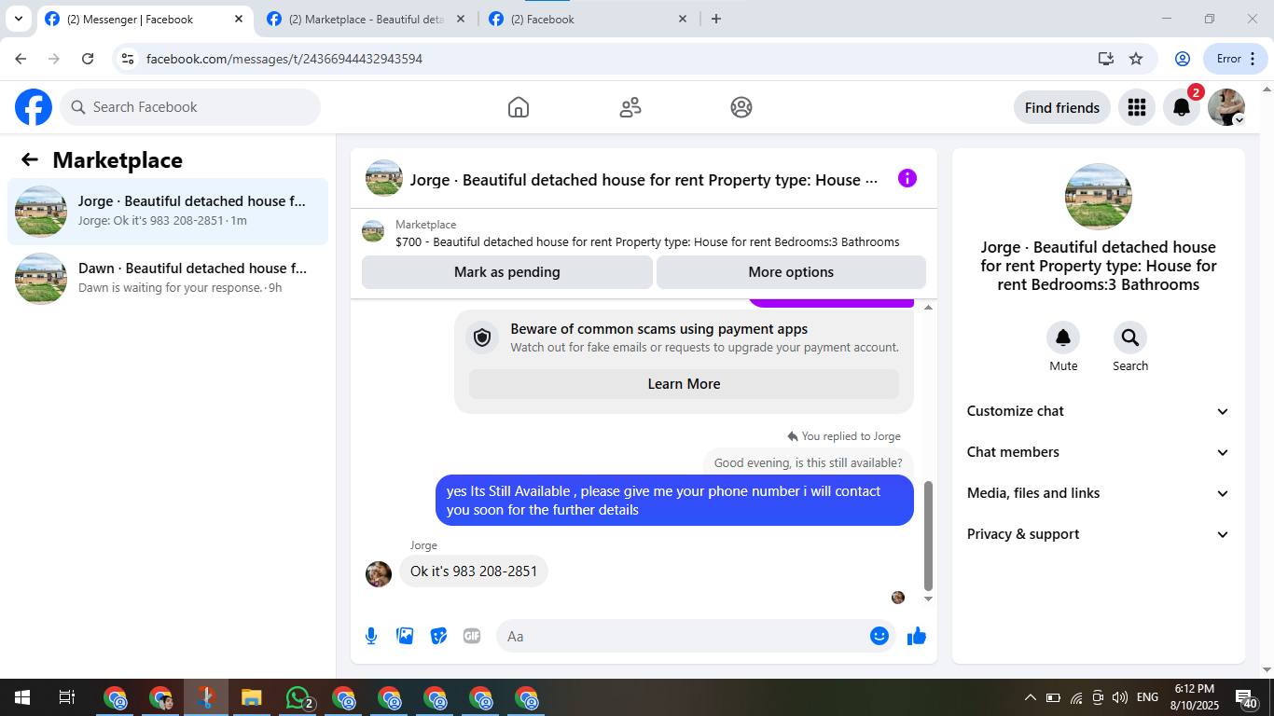Open a new browser tab

click(716, 19)
